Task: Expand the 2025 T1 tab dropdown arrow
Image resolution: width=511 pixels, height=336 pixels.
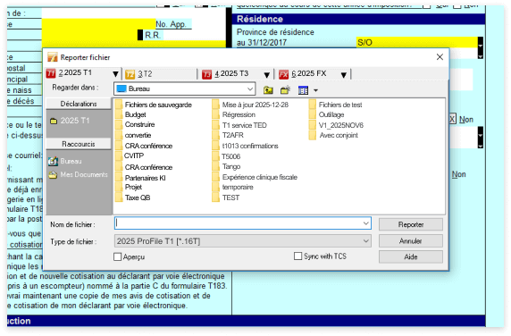Action: (x=115, y=75)
